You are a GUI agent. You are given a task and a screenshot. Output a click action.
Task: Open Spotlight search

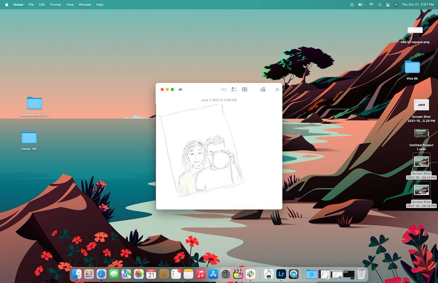(x=380, y=5)
